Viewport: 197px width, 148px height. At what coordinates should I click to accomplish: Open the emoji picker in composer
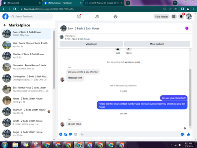182,134
